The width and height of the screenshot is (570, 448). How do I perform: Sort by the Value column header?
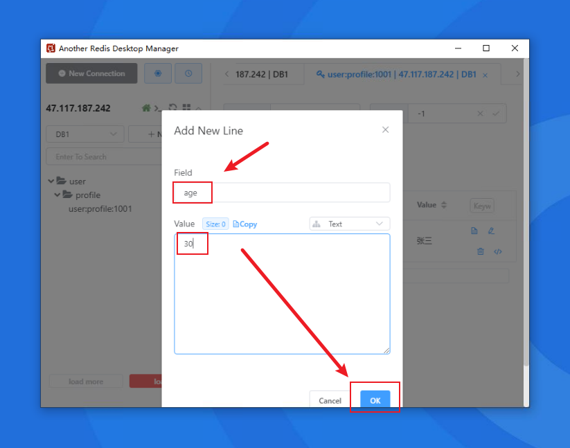432,205
